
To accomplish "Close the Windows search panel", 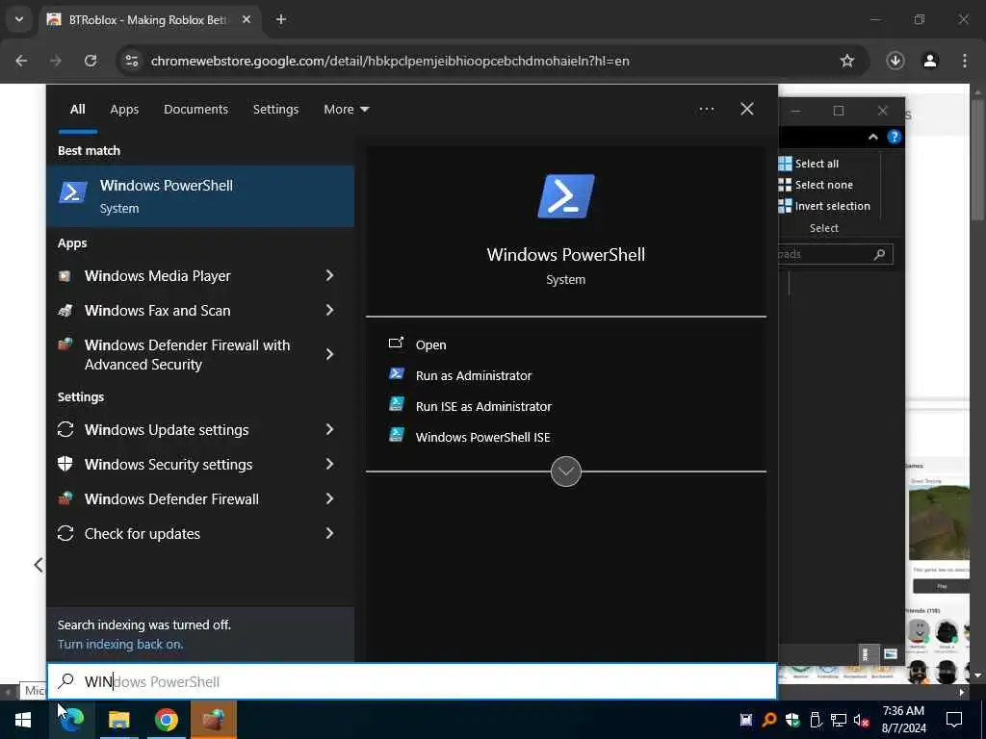I will 747,110.
